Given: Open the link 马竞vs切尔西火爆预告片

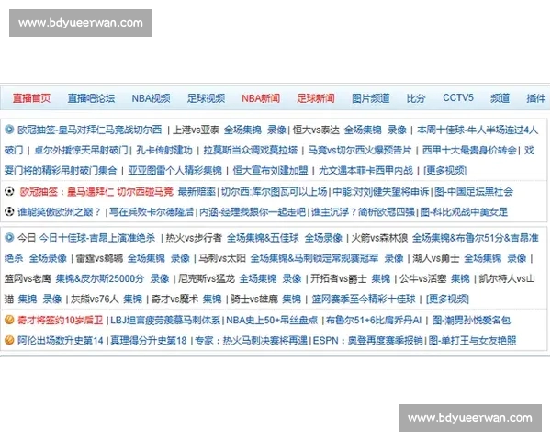Looking at the screenshot, I should [x=359, y=150].
